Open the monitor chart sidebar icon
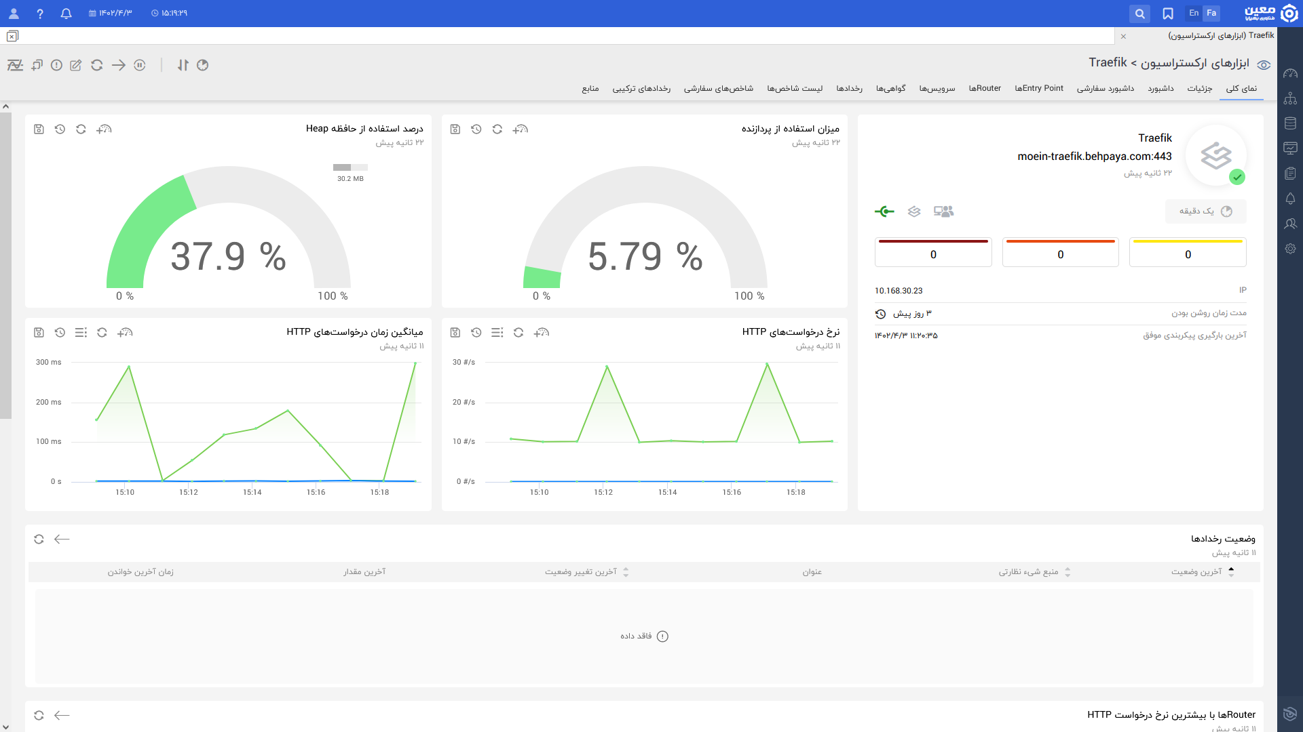1303x732 pixels. click(x=1290, y=148)
